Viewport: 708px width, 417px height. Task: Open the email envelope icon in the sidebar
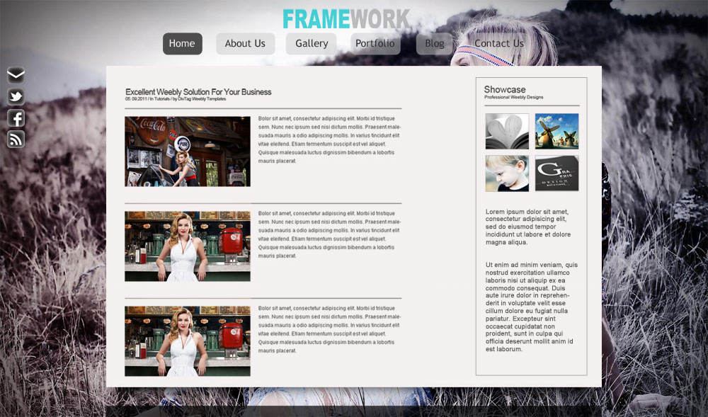pyautogui.click(x=15, y=74)
